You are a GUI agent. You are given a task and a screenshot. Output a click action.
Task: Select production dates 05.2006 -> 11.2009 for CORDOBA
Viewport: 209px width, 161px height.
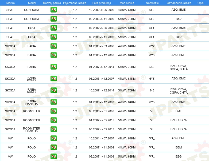point(102,19)
